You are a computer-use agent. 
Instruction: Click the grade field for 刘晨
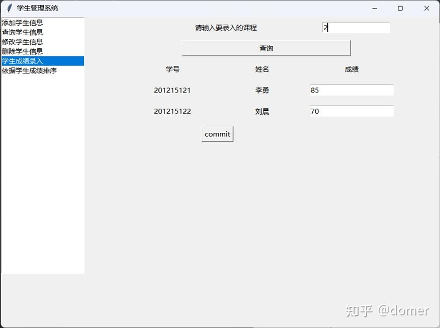click(351, 111)
